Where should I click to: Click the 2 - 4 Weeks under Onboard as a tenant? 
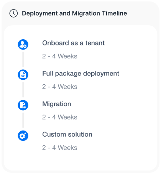(60, 56)
